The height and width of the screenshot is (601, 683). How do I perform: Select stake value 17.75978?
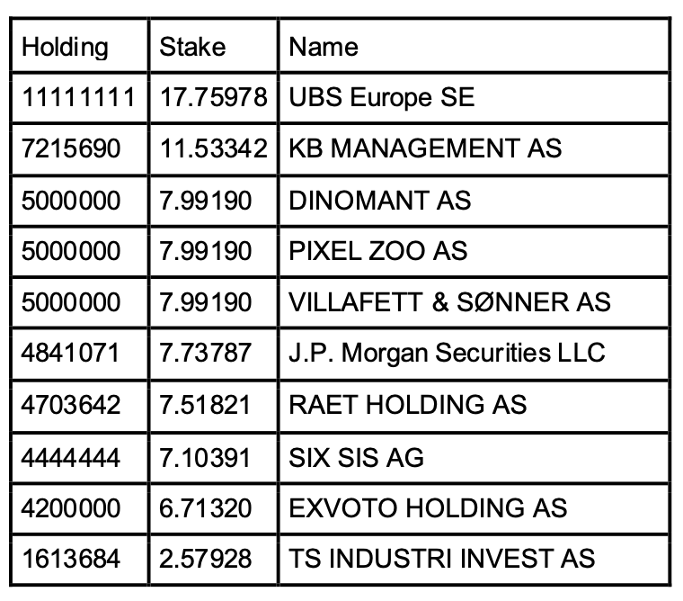[x=214, y=97]
